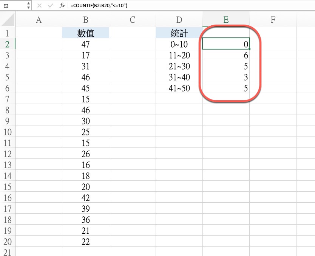Select cell B16 with value 42
315x256 pixels.
[86, 197]
